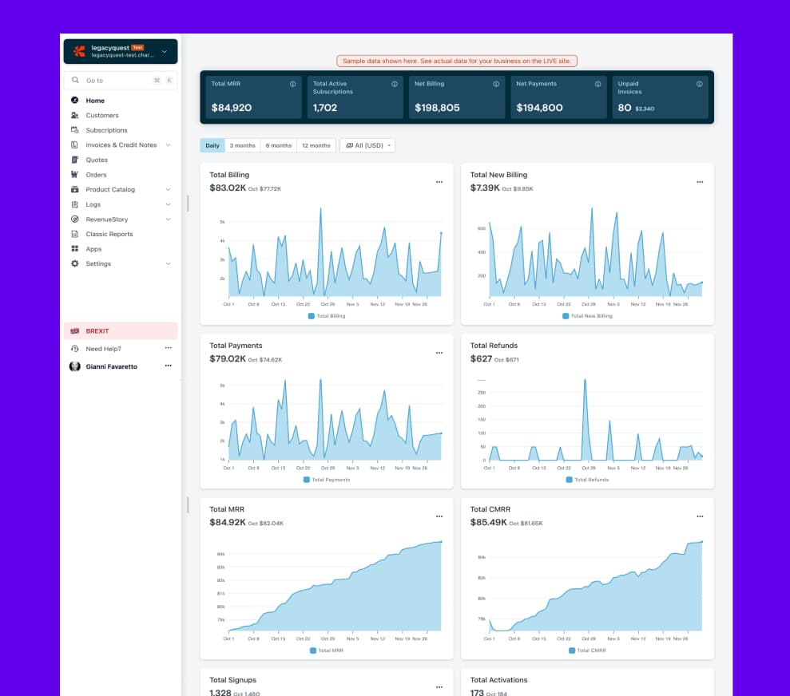
Task: Select the Subscriptions icon in sidebar
Action: pos(73,130)
